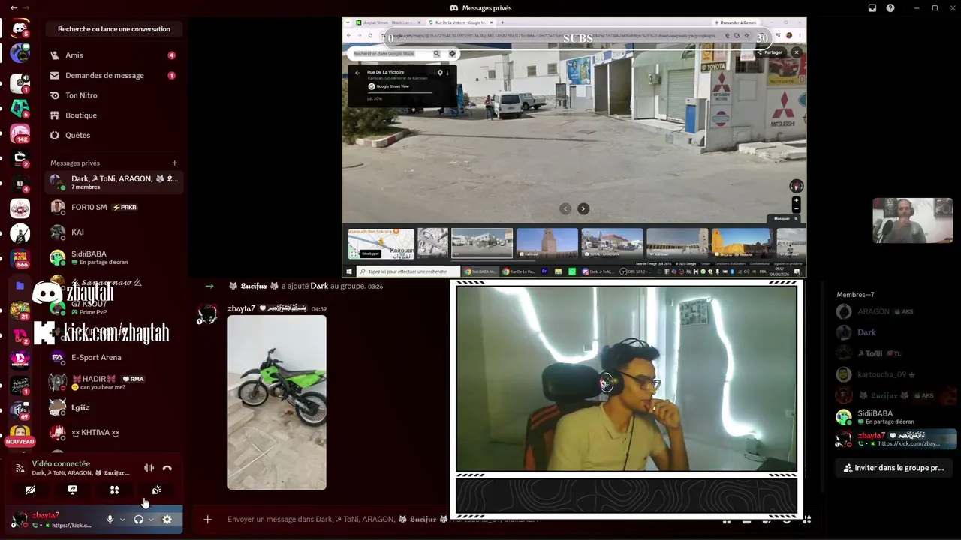Go back with the arrow in Discord title bar
Image resolution: width=961 pixels, height=540 pixels.
tap(14, 8)
